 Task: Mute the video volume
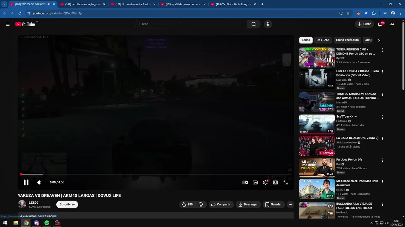(x=39, y=182)
